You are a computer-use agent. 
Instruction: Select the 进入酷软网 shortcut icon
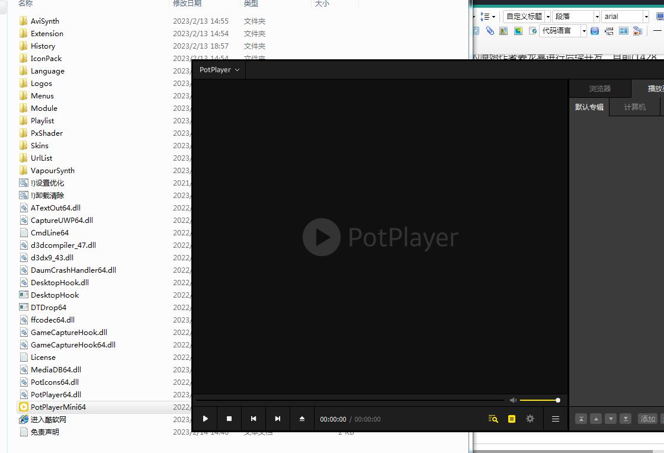tap(24, 420)
